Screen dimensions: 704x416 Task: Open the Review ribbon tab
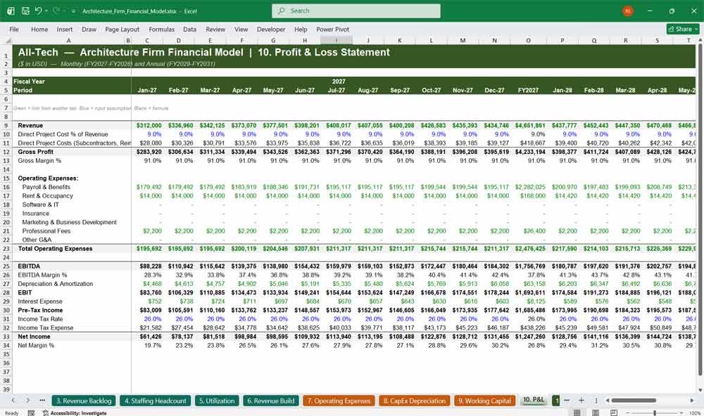[215, 29]
